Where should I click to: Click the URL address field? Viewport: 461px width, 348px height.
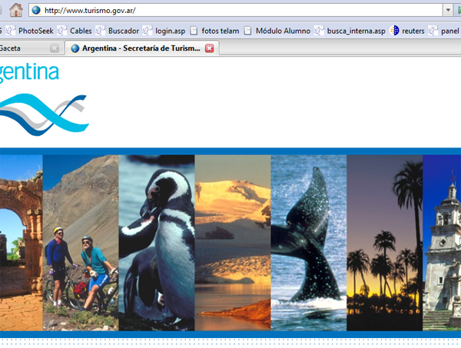pos(230,11)
